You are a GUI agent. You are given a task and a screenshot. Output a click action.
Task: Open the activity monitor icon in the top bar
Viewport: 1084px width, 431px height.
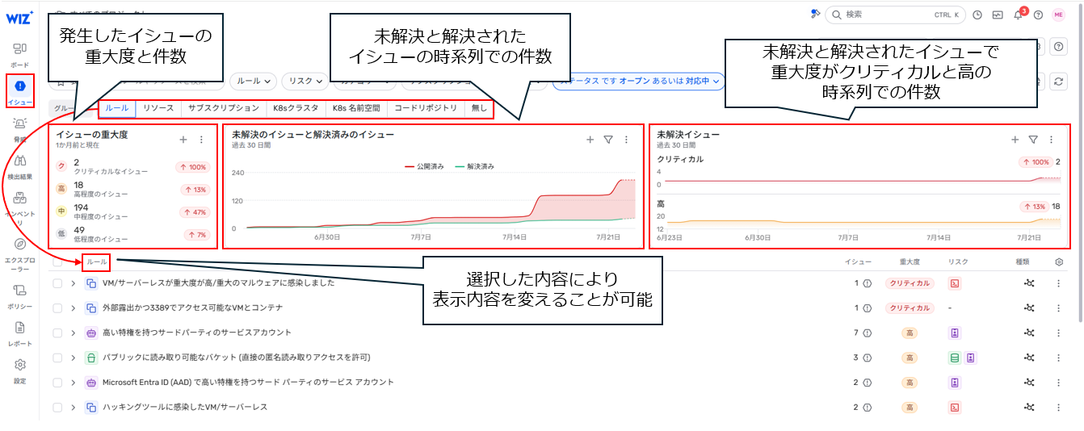click(998, 15)
